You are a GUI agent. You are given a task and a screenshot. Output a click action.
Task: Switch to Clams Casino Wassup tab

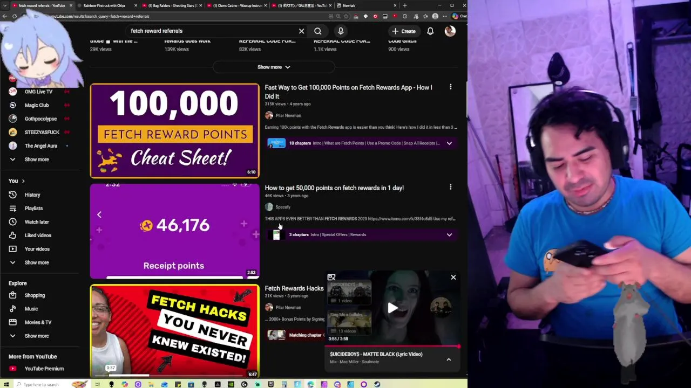(238, 5)
